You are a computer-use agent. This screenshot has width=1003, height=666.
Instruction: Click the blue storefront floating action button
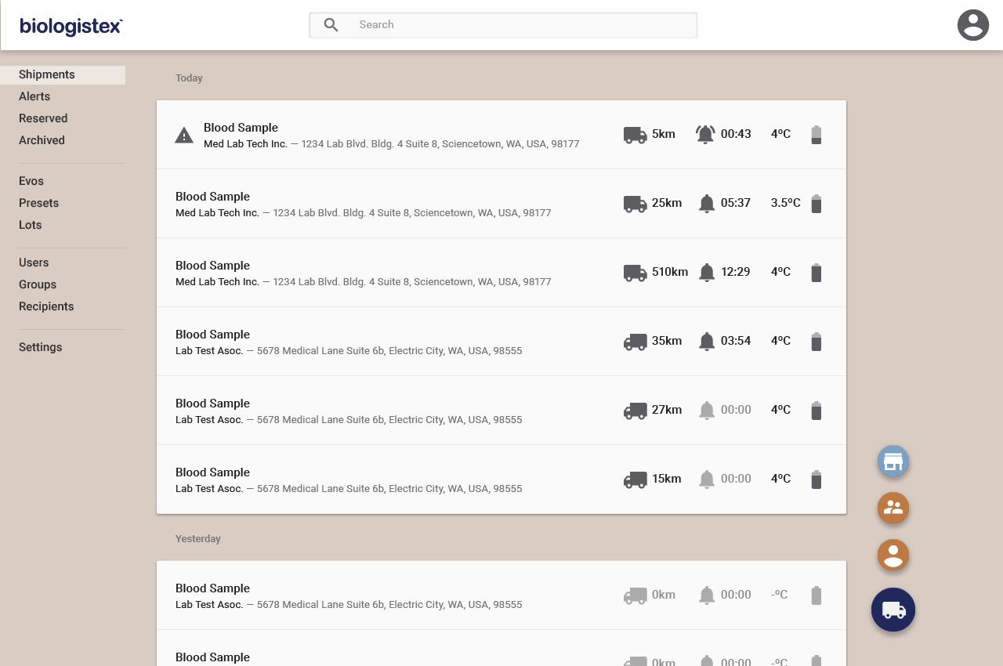893,461
